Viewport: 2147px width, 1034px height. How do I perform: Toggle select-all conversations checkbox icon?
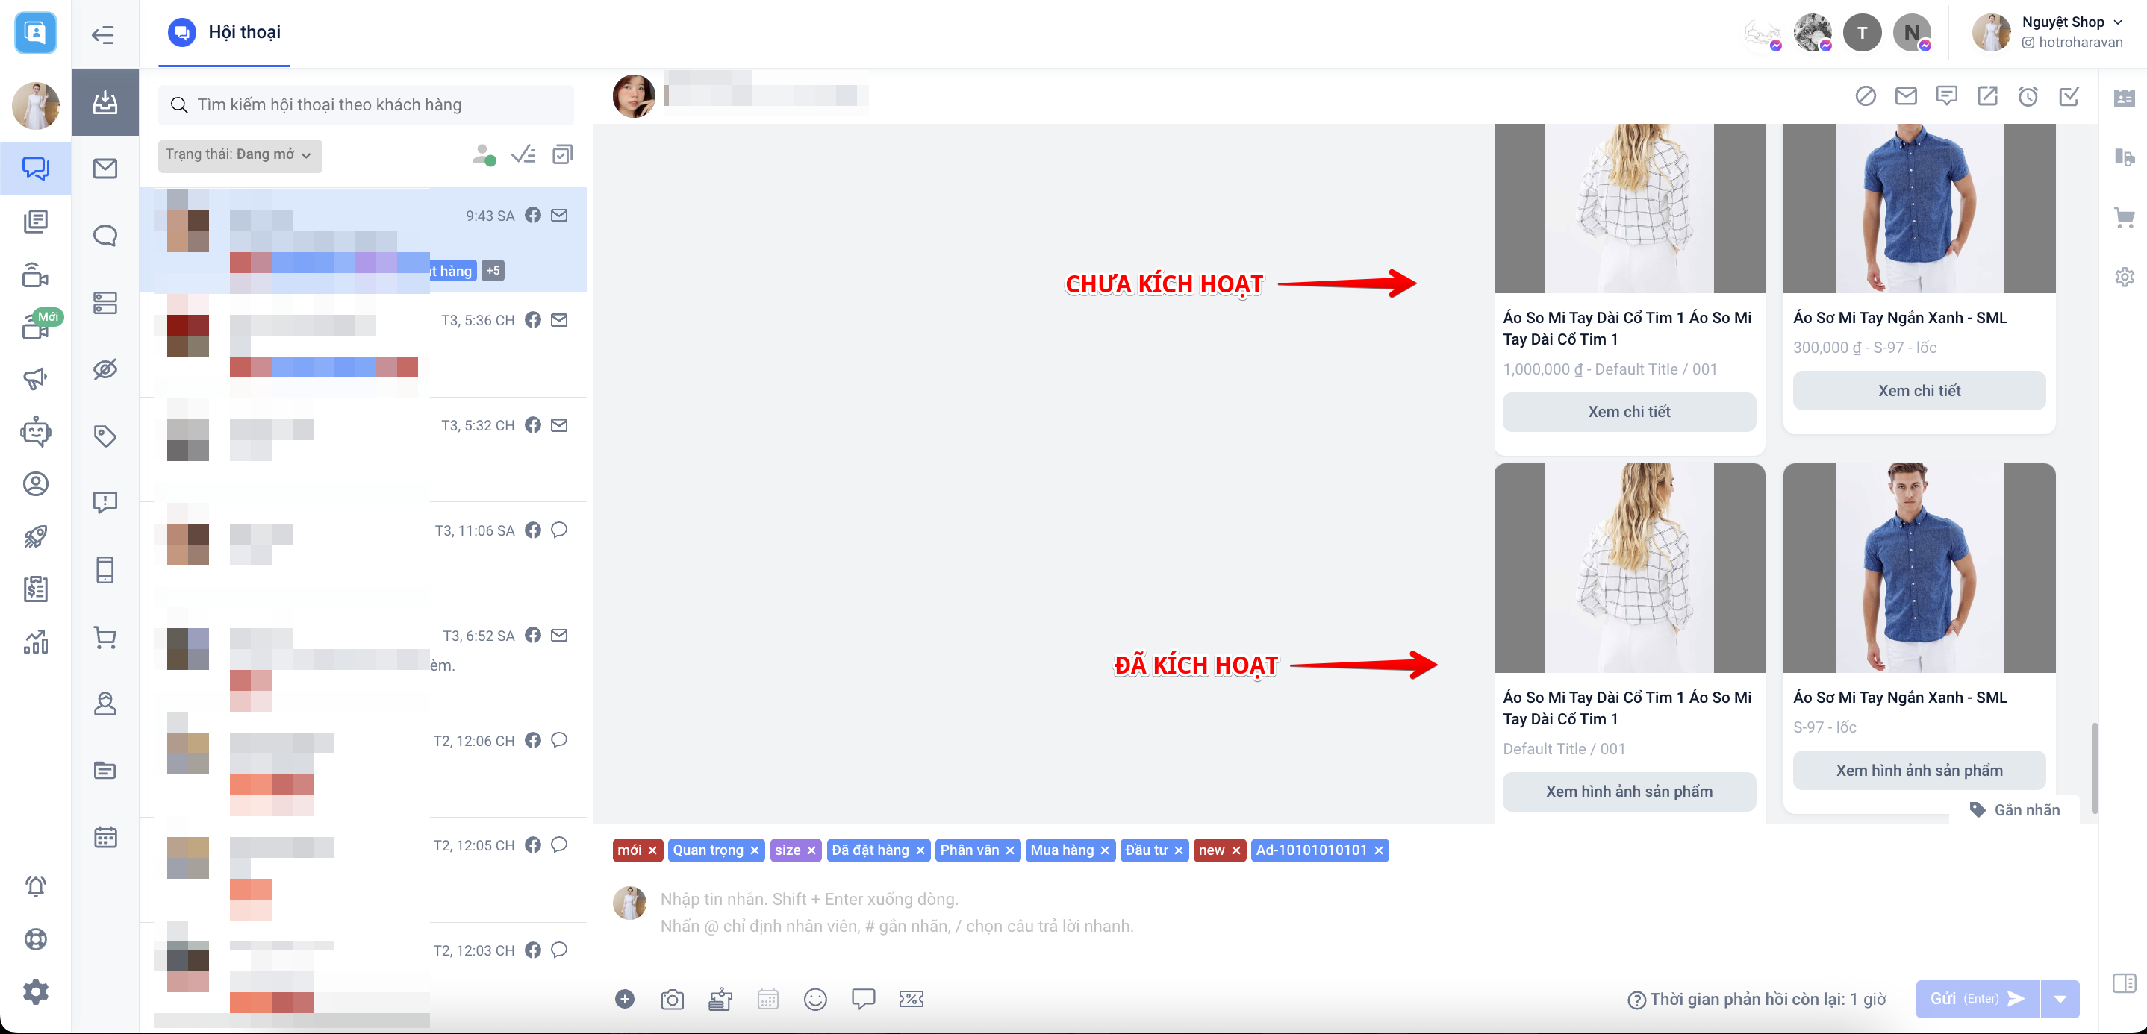point(563,155)
